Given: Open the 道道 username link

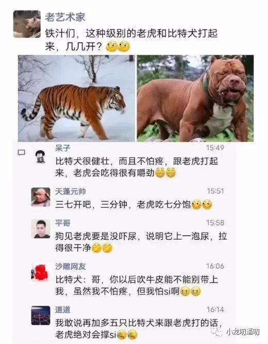Looking at the screenshot, I should 63,309.
